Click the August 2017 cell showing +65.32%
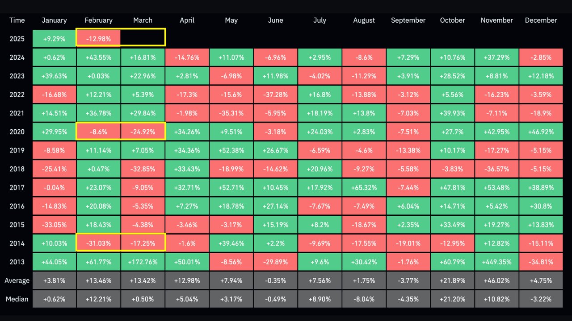 (364, 188)
